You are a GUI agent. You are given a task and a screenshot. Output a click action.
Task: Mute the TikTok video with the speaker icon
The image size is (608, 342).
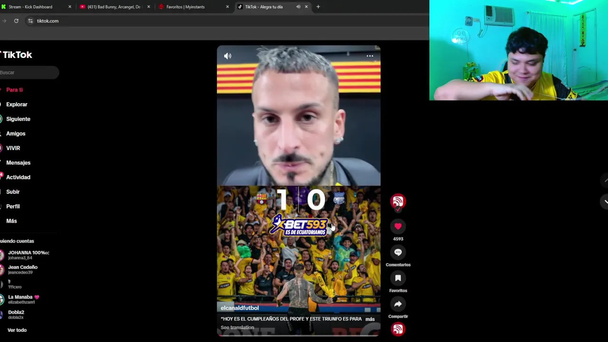(228, 56)
